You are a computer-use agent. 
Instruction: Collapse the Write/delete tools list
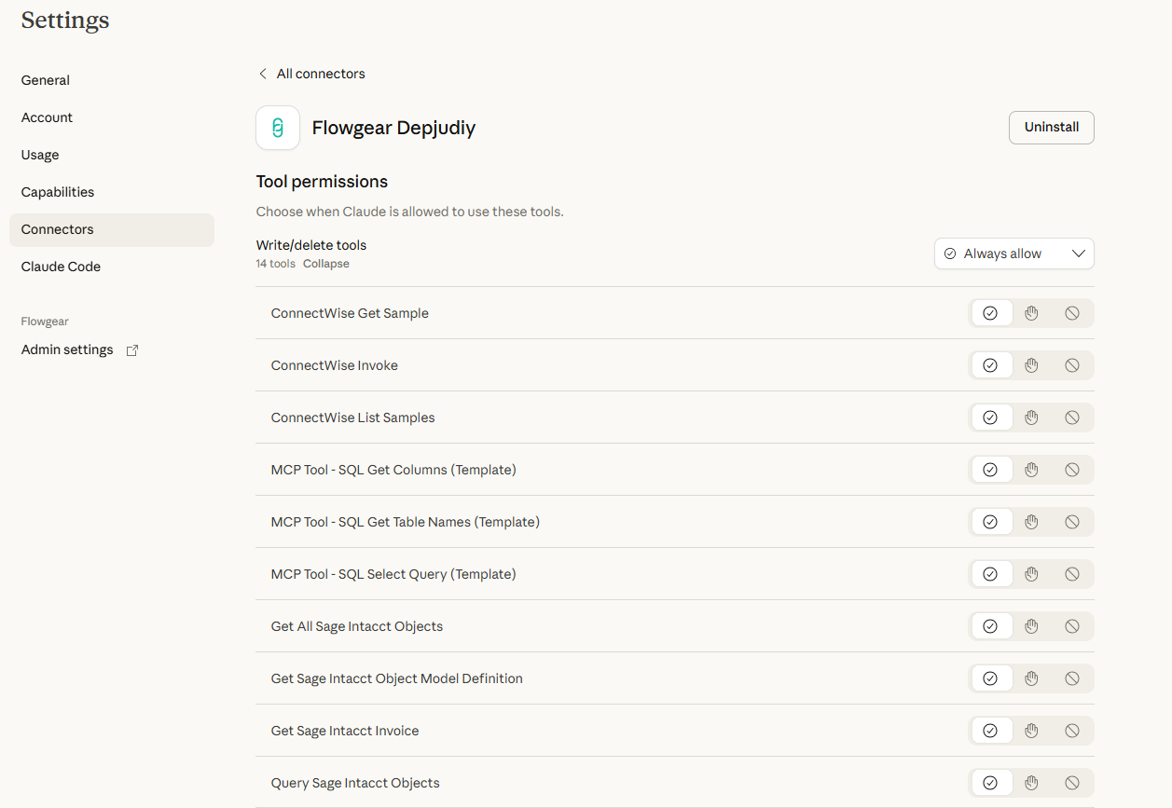pyautogui.click(x=325, y=264)
